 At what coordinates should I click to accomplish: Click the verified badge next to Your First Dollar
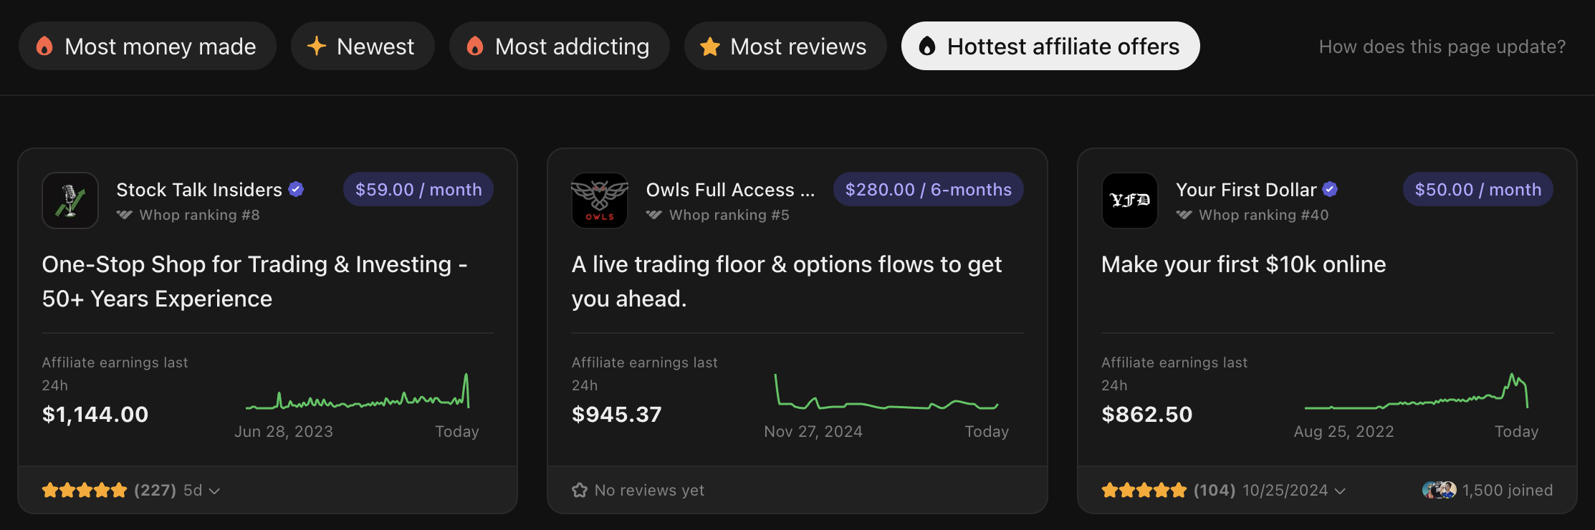(x=1331, y=189)
